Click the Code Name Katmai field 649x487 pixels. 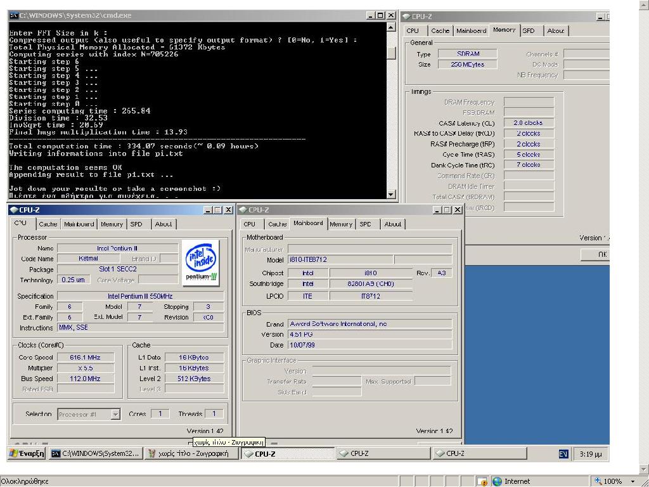click(x=88, y=259)
